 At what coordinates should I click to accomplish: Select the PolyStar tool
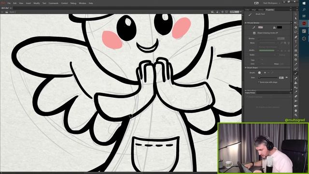tap(296, 59)
